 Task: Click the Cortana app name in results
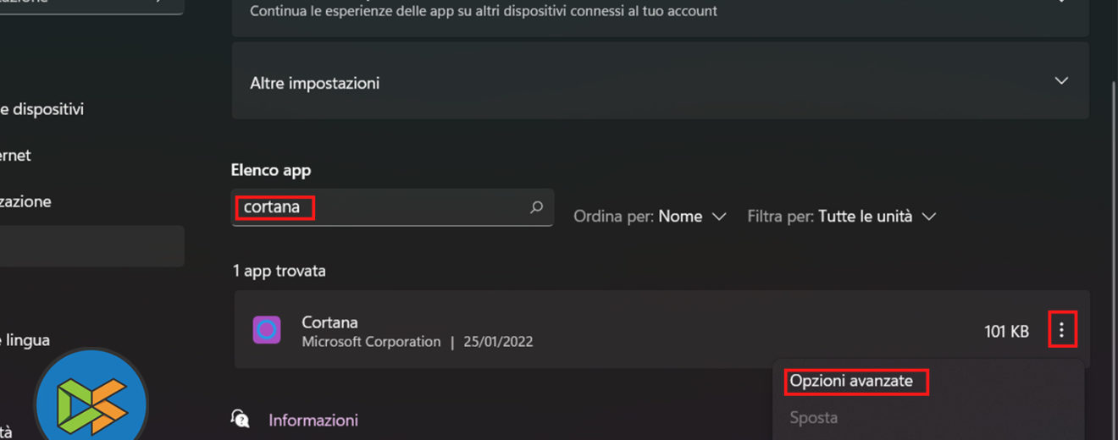pyautogui.click(x=329, y=322)
